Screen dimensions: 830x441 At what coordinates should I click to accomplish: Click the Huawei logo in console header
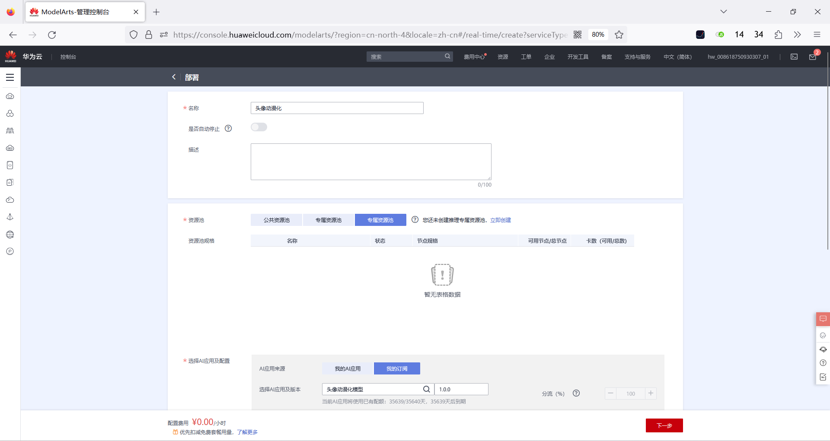click(x=11, y=56)
